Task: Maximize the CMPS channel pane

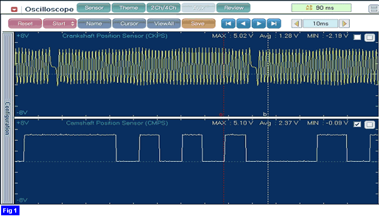Action: [370, 124]
